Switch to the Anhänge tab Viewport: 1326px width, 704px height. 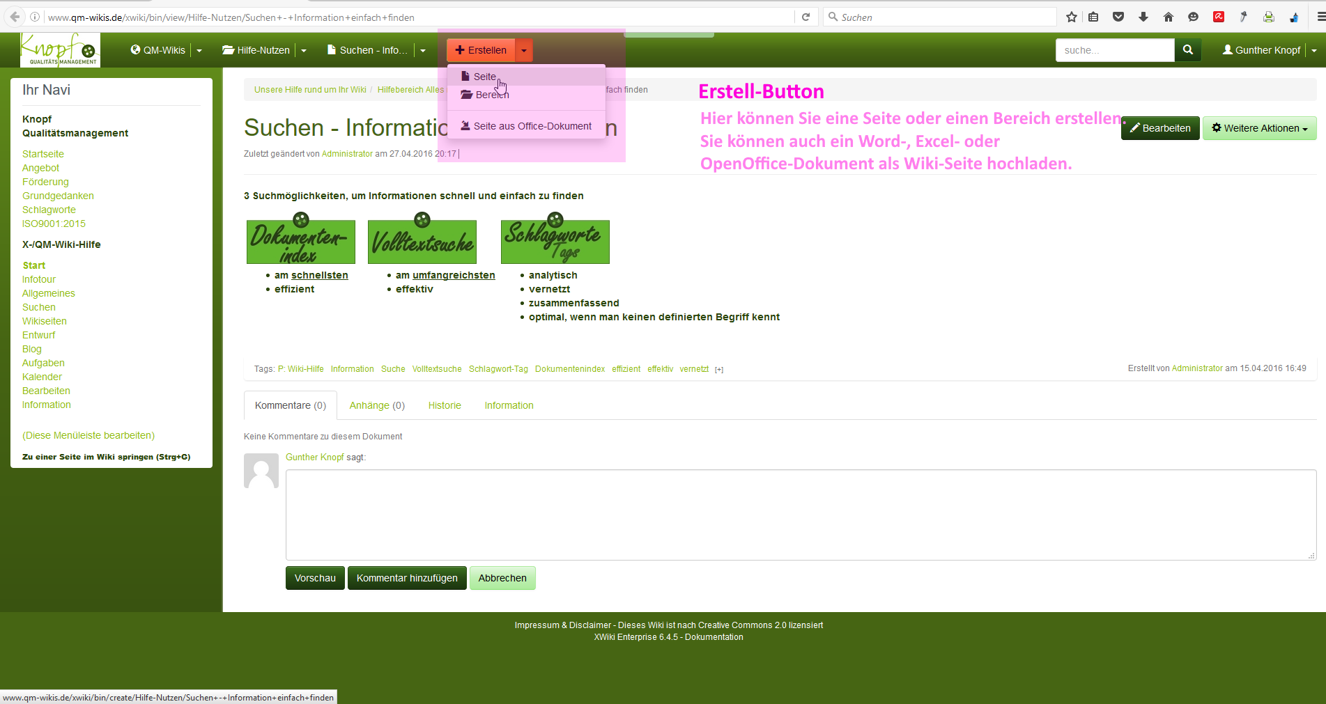377,405
